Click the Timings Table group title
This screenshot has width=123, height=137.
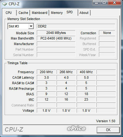(x=17, y=63)
